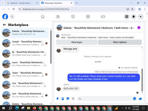Screen dimensions: 148x111
Task: Open Lisa conversation in list
Action: tap(25, 85)
